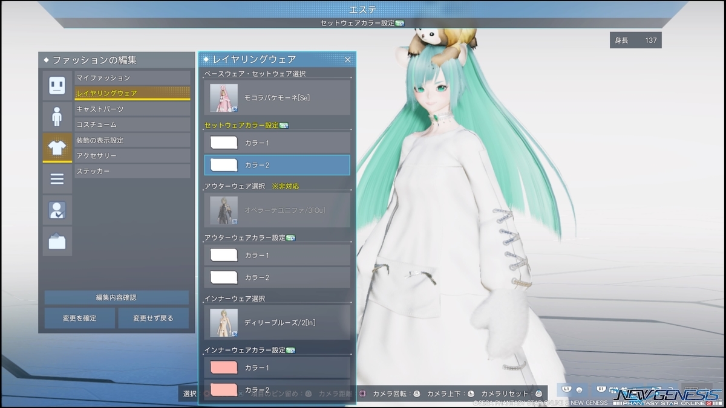Click the 身長 137 height readout
Screen dimensions: 726x408
(x=635, y=40)
